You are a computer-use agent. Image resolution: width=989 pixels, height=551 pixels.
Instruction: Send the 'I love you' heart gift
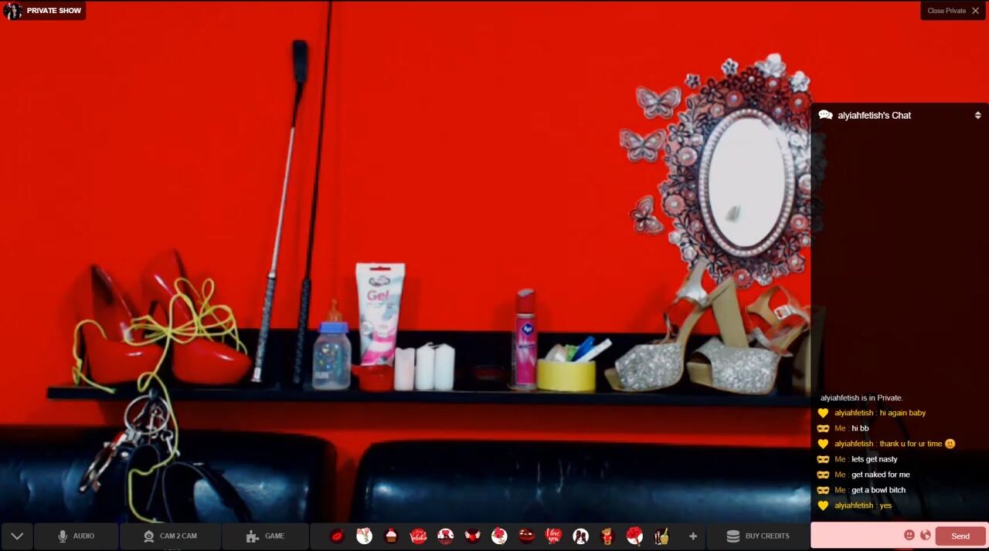click(x=553, y=536)
